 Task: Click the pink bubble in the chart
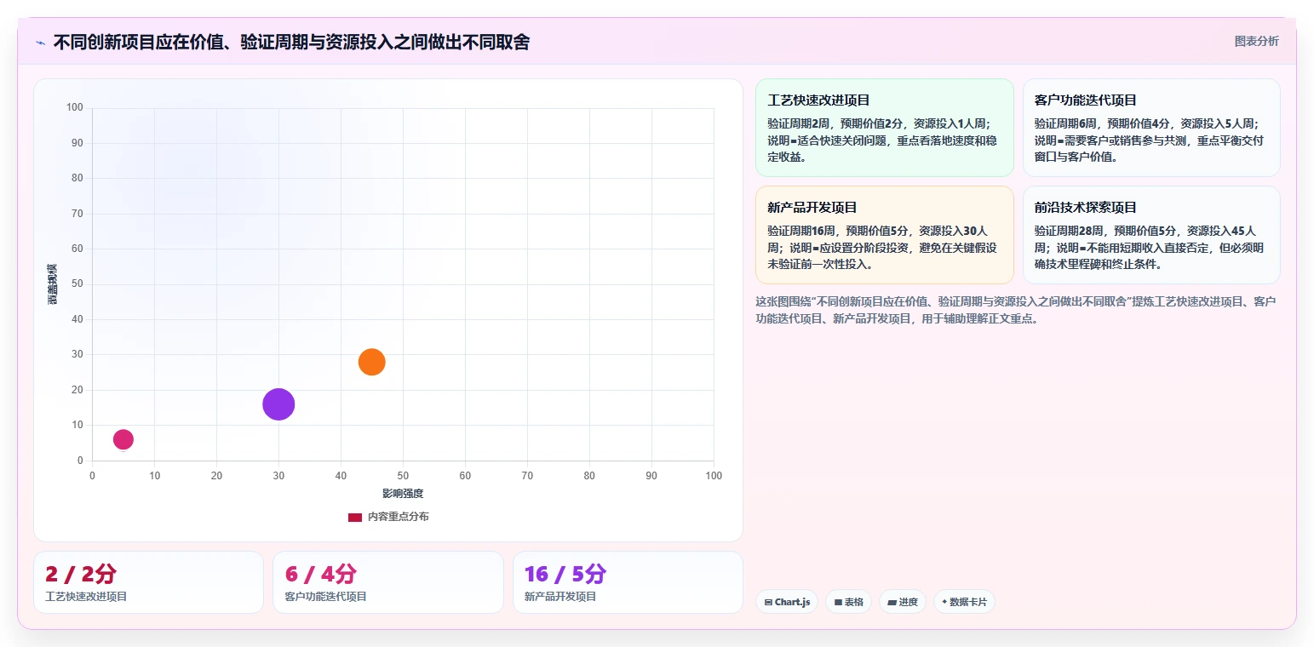tap(123, 439)
